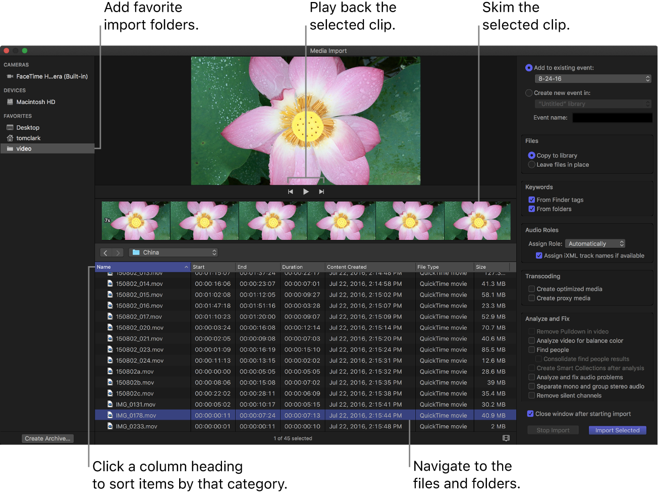Play the selected clip
The height and width of the screenshot is (499, 658).
click(306, 191)
